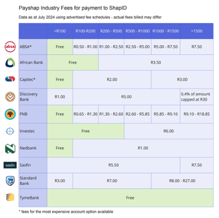Click the >1500 column header
The height and width of the screenshot is (218, 219).
tap(197, 31)
